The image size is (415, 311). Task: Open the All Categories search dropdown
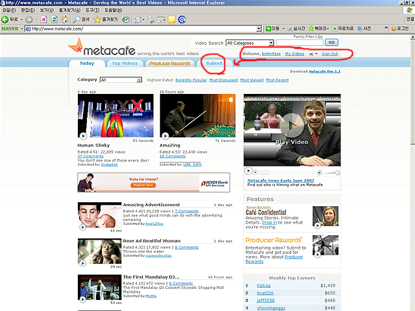[x=271, y=43]
